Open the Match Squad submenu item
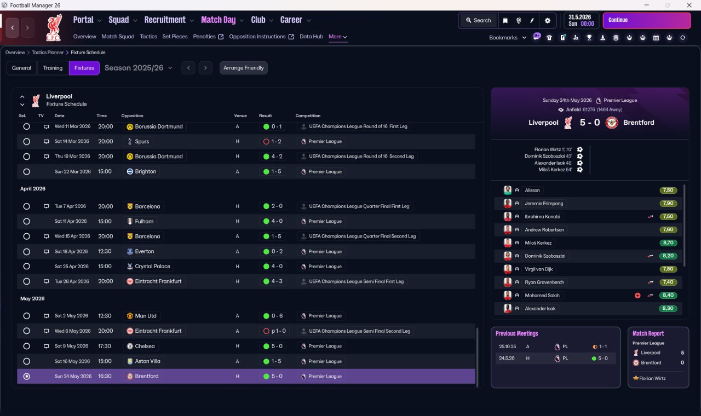Image resolution: width=701 pixels, height=416 pixels. [118, 37]
